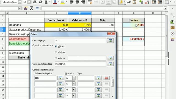The image size is (176, 99).
Task: Click the Celda objetivo field containing $E$7
Action: click(80, 40)
